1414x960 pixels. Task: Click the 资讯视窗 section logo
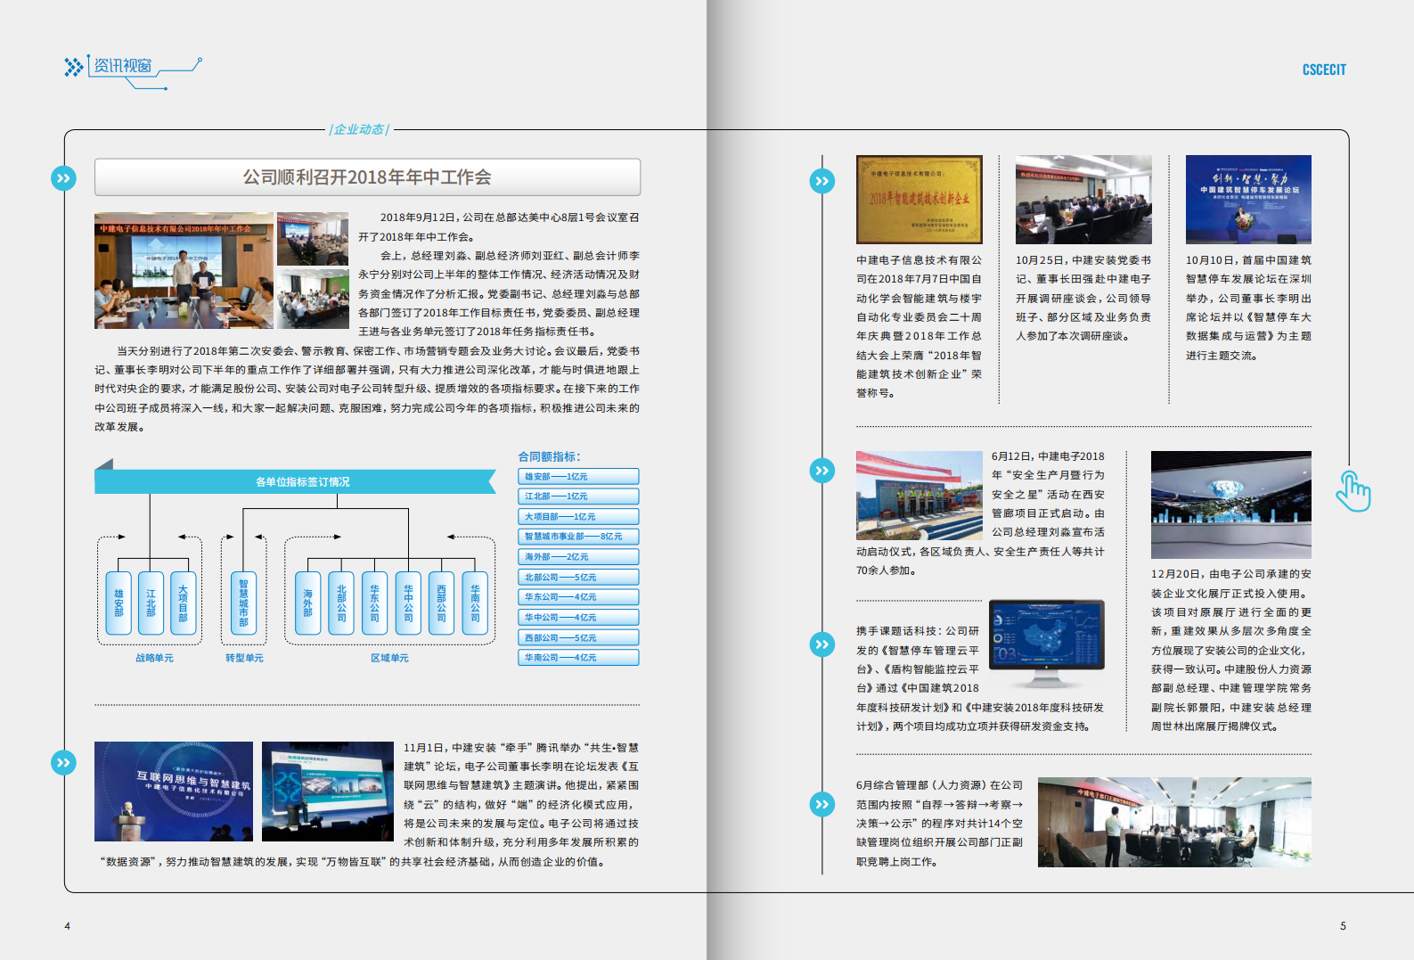[x=132, y=70]
